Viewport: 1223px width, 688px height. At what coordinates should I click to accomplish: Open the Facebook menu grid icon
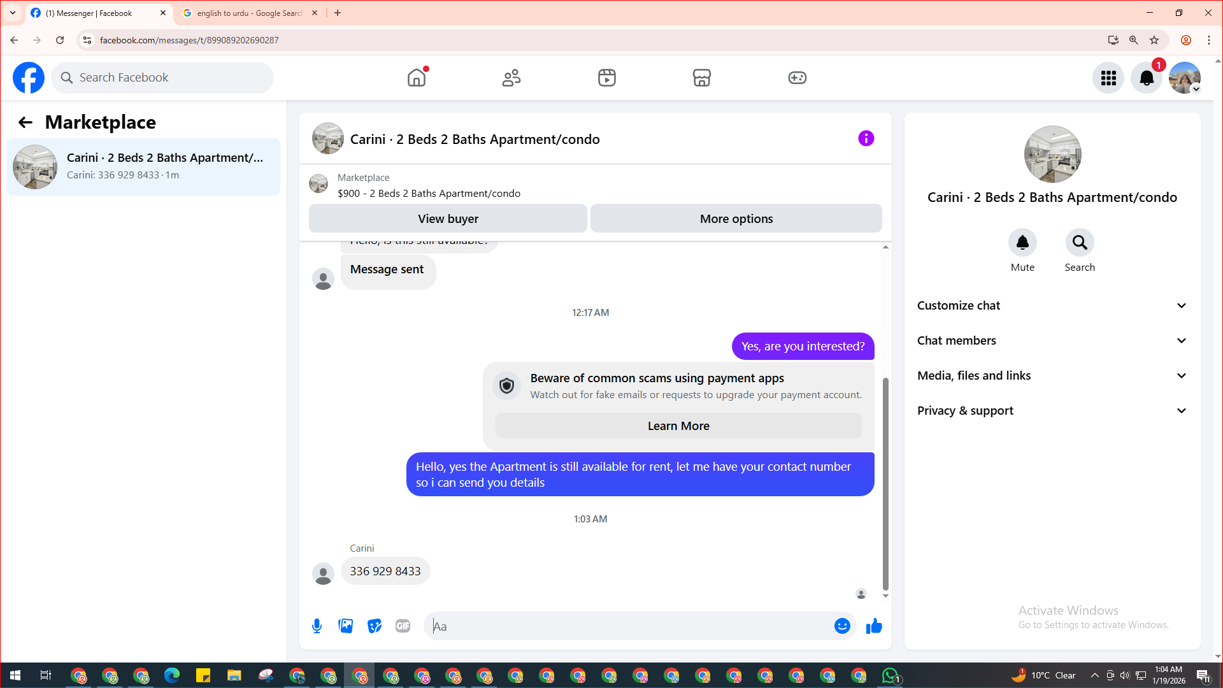pos(1108,78)
